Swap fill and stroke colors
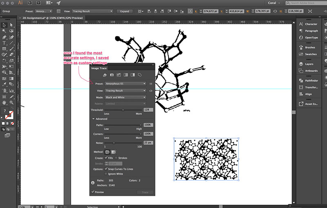This screenshot has height=208, width=327. click(12, 108)
